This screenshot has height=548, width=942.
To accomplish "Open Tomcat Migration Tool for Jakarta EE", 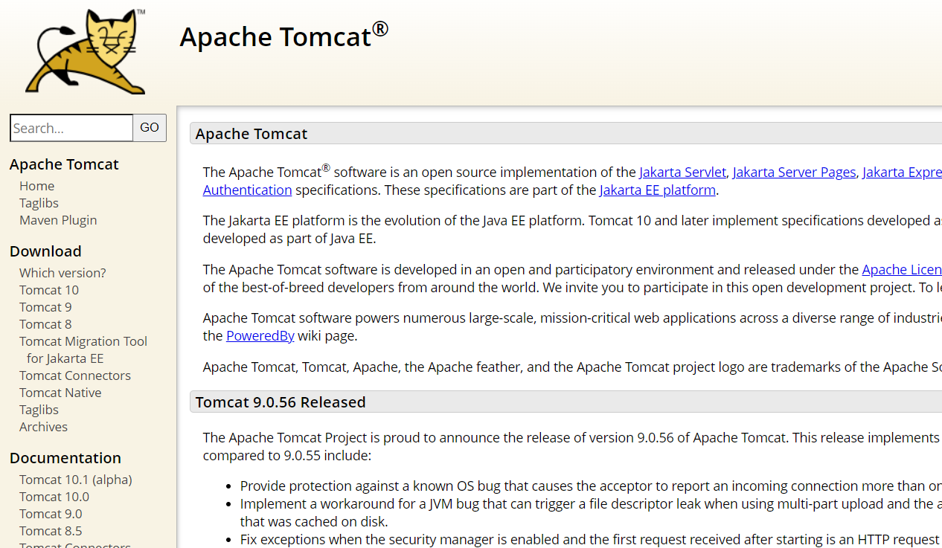I will click(x=83, y=349).
